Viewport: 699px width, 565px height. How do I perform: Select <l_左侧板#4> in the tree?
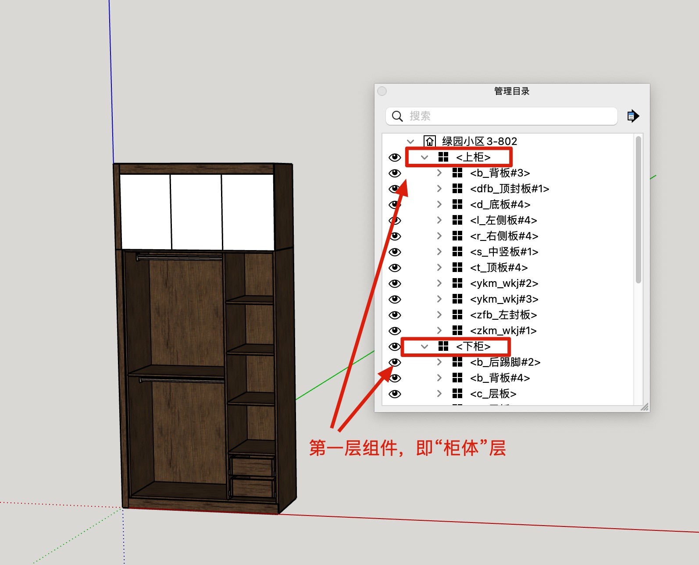503,220
